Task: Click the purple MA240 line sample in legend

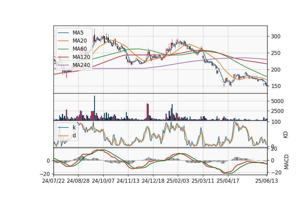Action: [63, 65]
